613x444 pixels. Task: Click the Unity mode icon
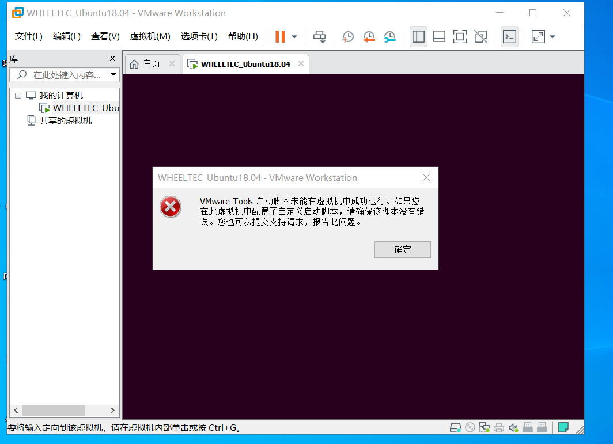(x=481, y=37)
